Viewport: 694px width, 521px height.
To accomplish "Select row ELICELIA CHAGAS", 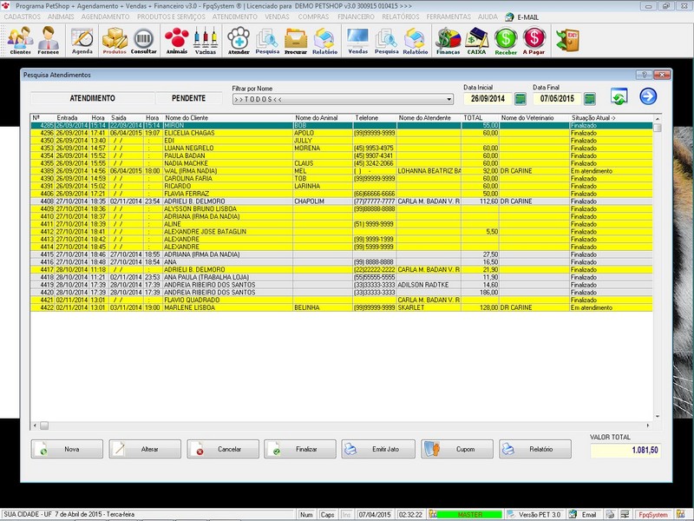I will 341,133.
